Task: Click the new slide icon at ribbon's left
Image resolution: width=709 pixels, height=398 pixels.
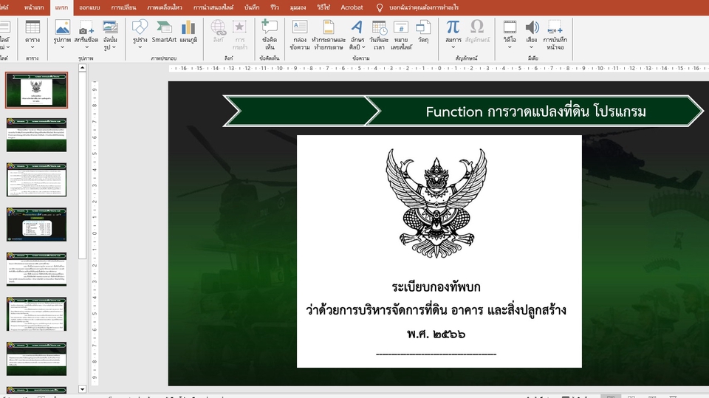Action: tap(4, 28)
